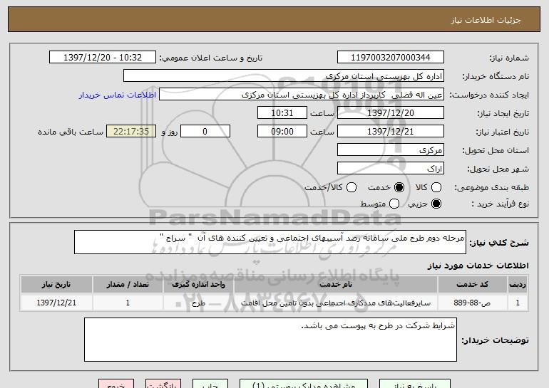The width and height of the screenshot is (549, 388).
Task: Click the buyer notes text area
Action: pyautogui.click(x=270, y=340)
